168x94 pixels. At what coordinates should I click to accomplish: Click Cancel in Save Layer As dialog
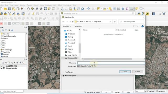[x=138, y=72]
